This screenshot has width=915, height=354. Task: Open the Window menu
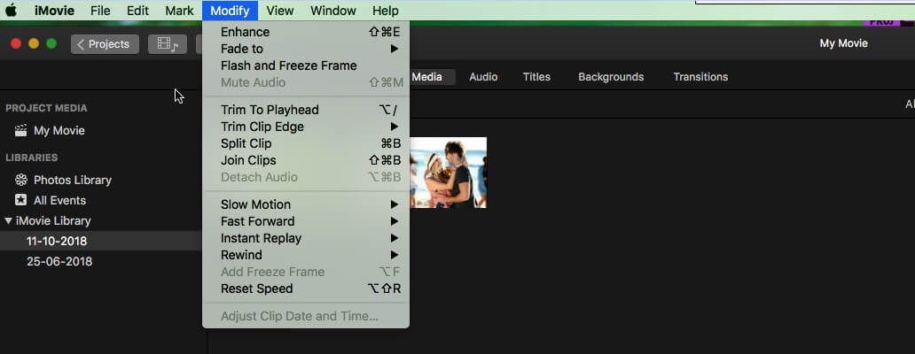point(333,11)
